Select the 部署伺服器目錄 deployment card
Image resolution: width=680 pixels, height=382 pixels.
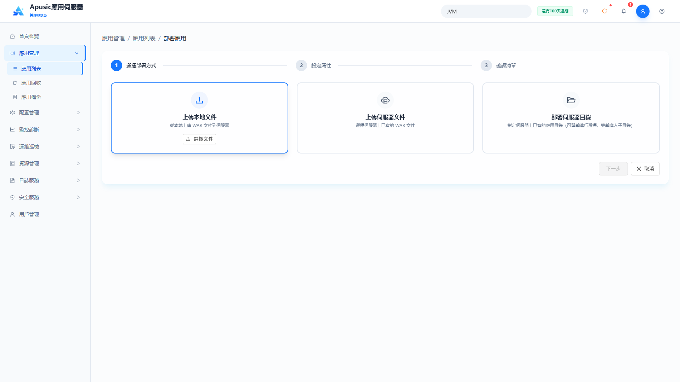click(x=571, y=118)
